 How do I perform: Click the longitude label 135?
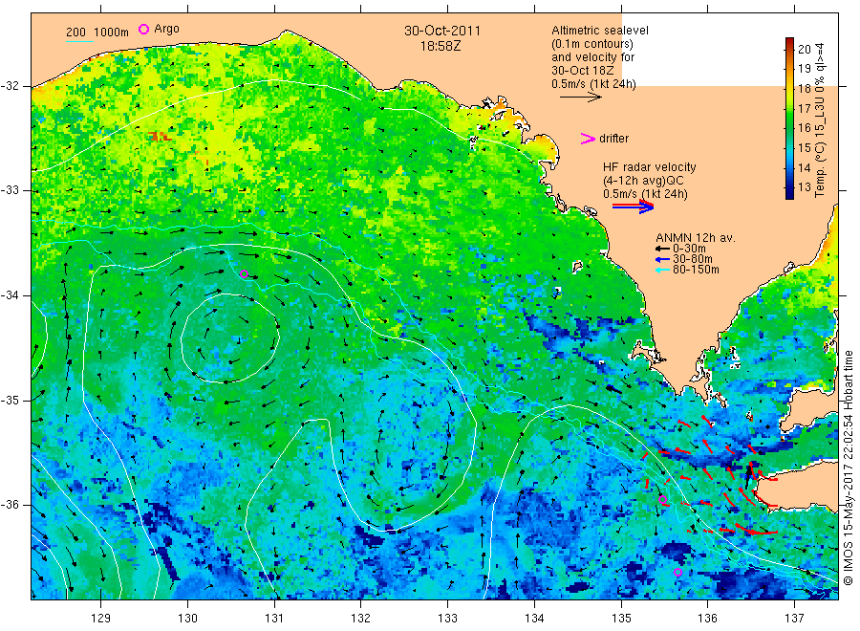(621, 619)
